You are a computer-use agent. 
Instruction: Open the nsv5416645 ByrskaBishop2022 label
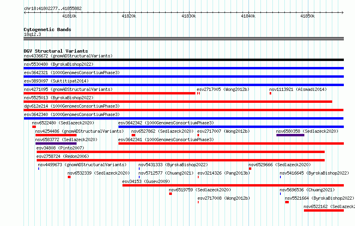314,173
